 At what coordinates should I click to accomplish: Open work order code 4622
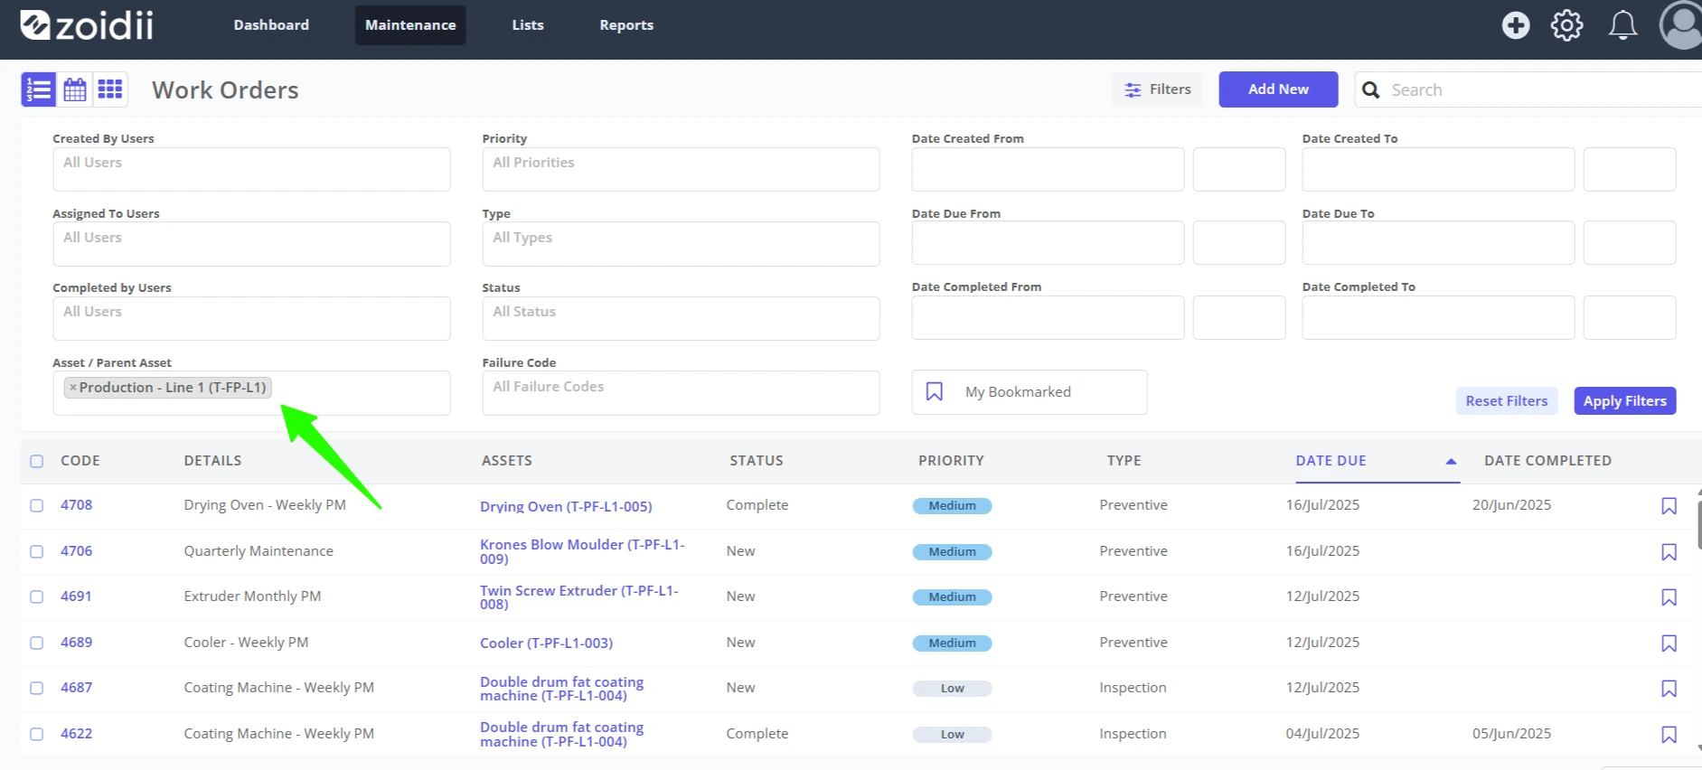[x=77, y=734]
